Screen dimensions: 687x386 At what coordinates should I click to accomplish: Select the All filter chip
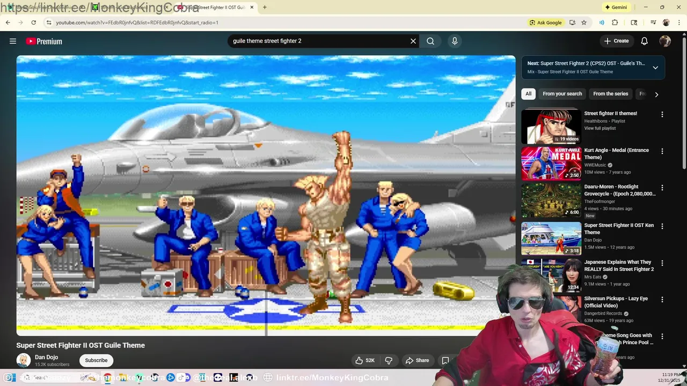click(528, 94)
